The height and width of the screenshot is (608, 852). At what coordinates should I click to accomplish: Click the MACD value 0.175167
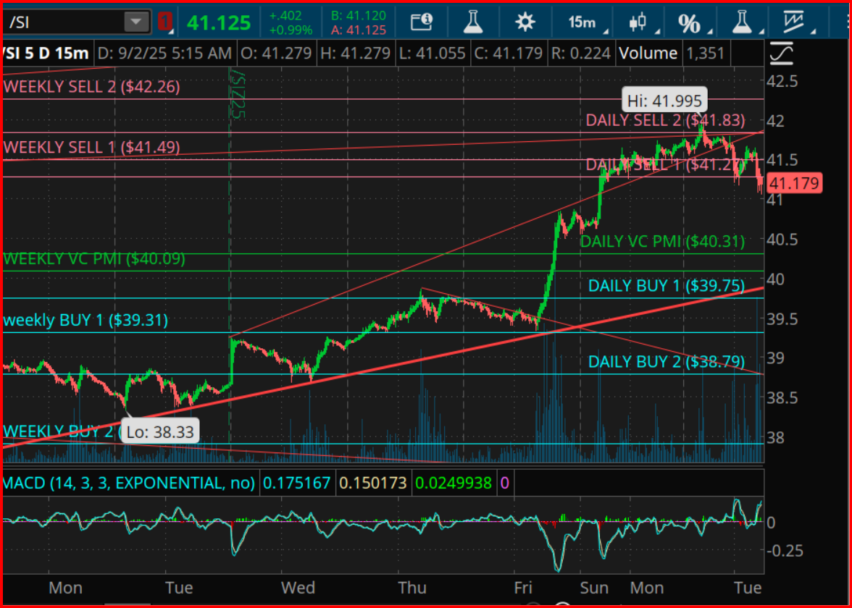point(297,483)
